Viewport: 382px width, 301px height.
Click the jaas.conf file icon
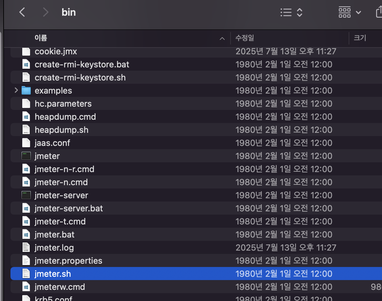coord(26,143)
